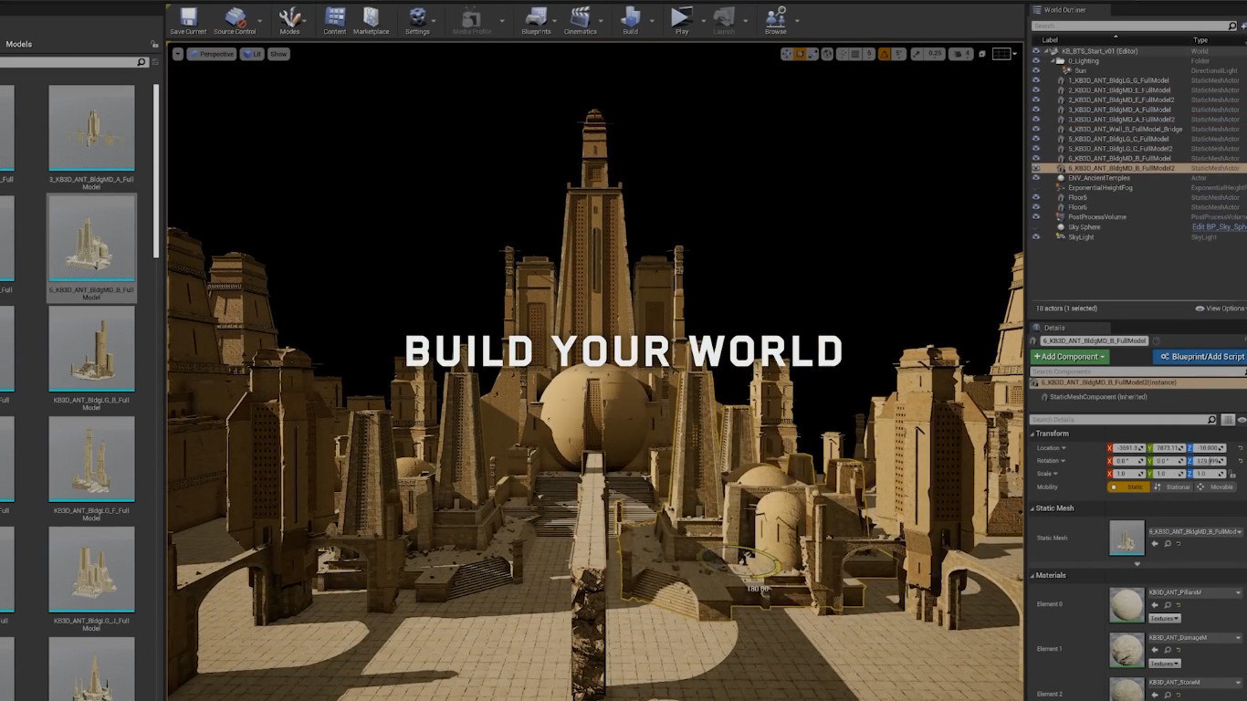
Task: Switch to the World Outliner tab
Action: point(1064,10)
